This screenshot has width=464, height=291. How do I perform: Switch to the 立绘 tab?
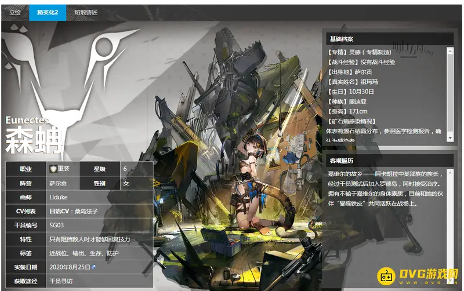15,12
